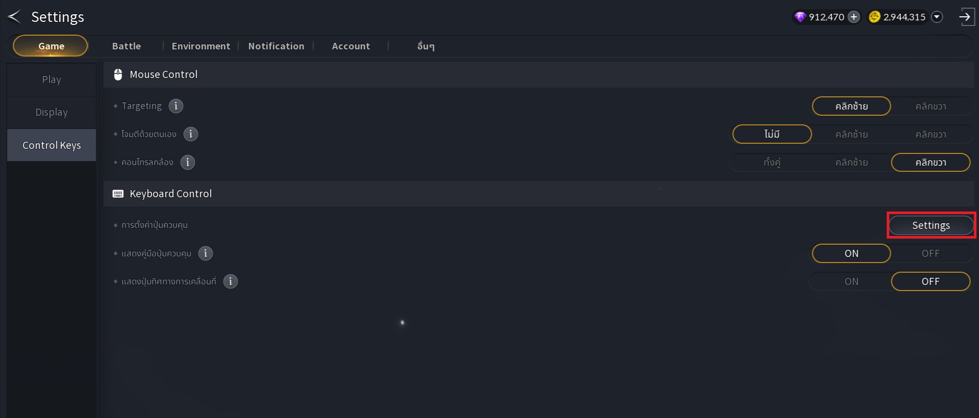Viewport: 979px width, 418px height.
Task: Open info icon next to แสดงคู่มือปุ่มควบคุม
Action: [x=205, y=253]
